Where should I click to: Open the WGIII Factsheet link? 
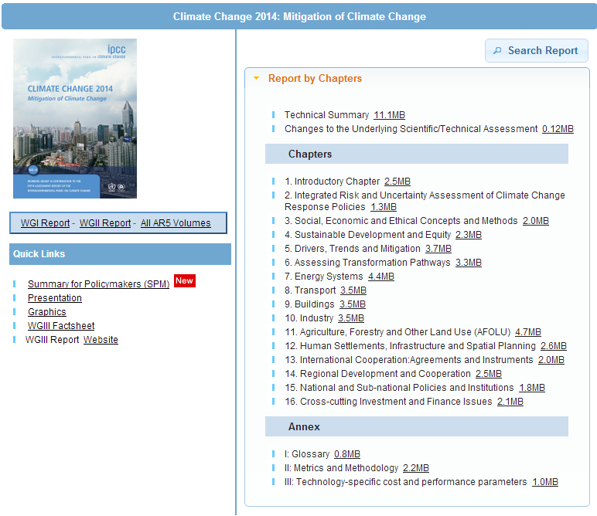(61, 326)
